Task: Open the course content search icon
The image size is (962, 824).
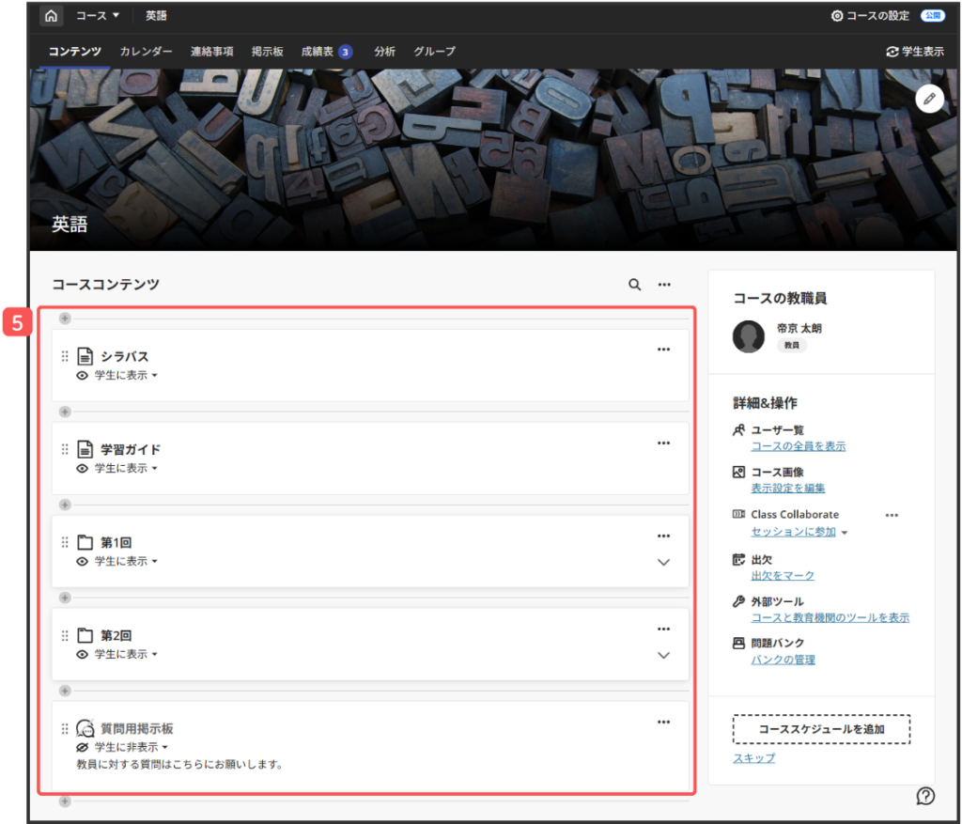Action: tap(635, 284)
